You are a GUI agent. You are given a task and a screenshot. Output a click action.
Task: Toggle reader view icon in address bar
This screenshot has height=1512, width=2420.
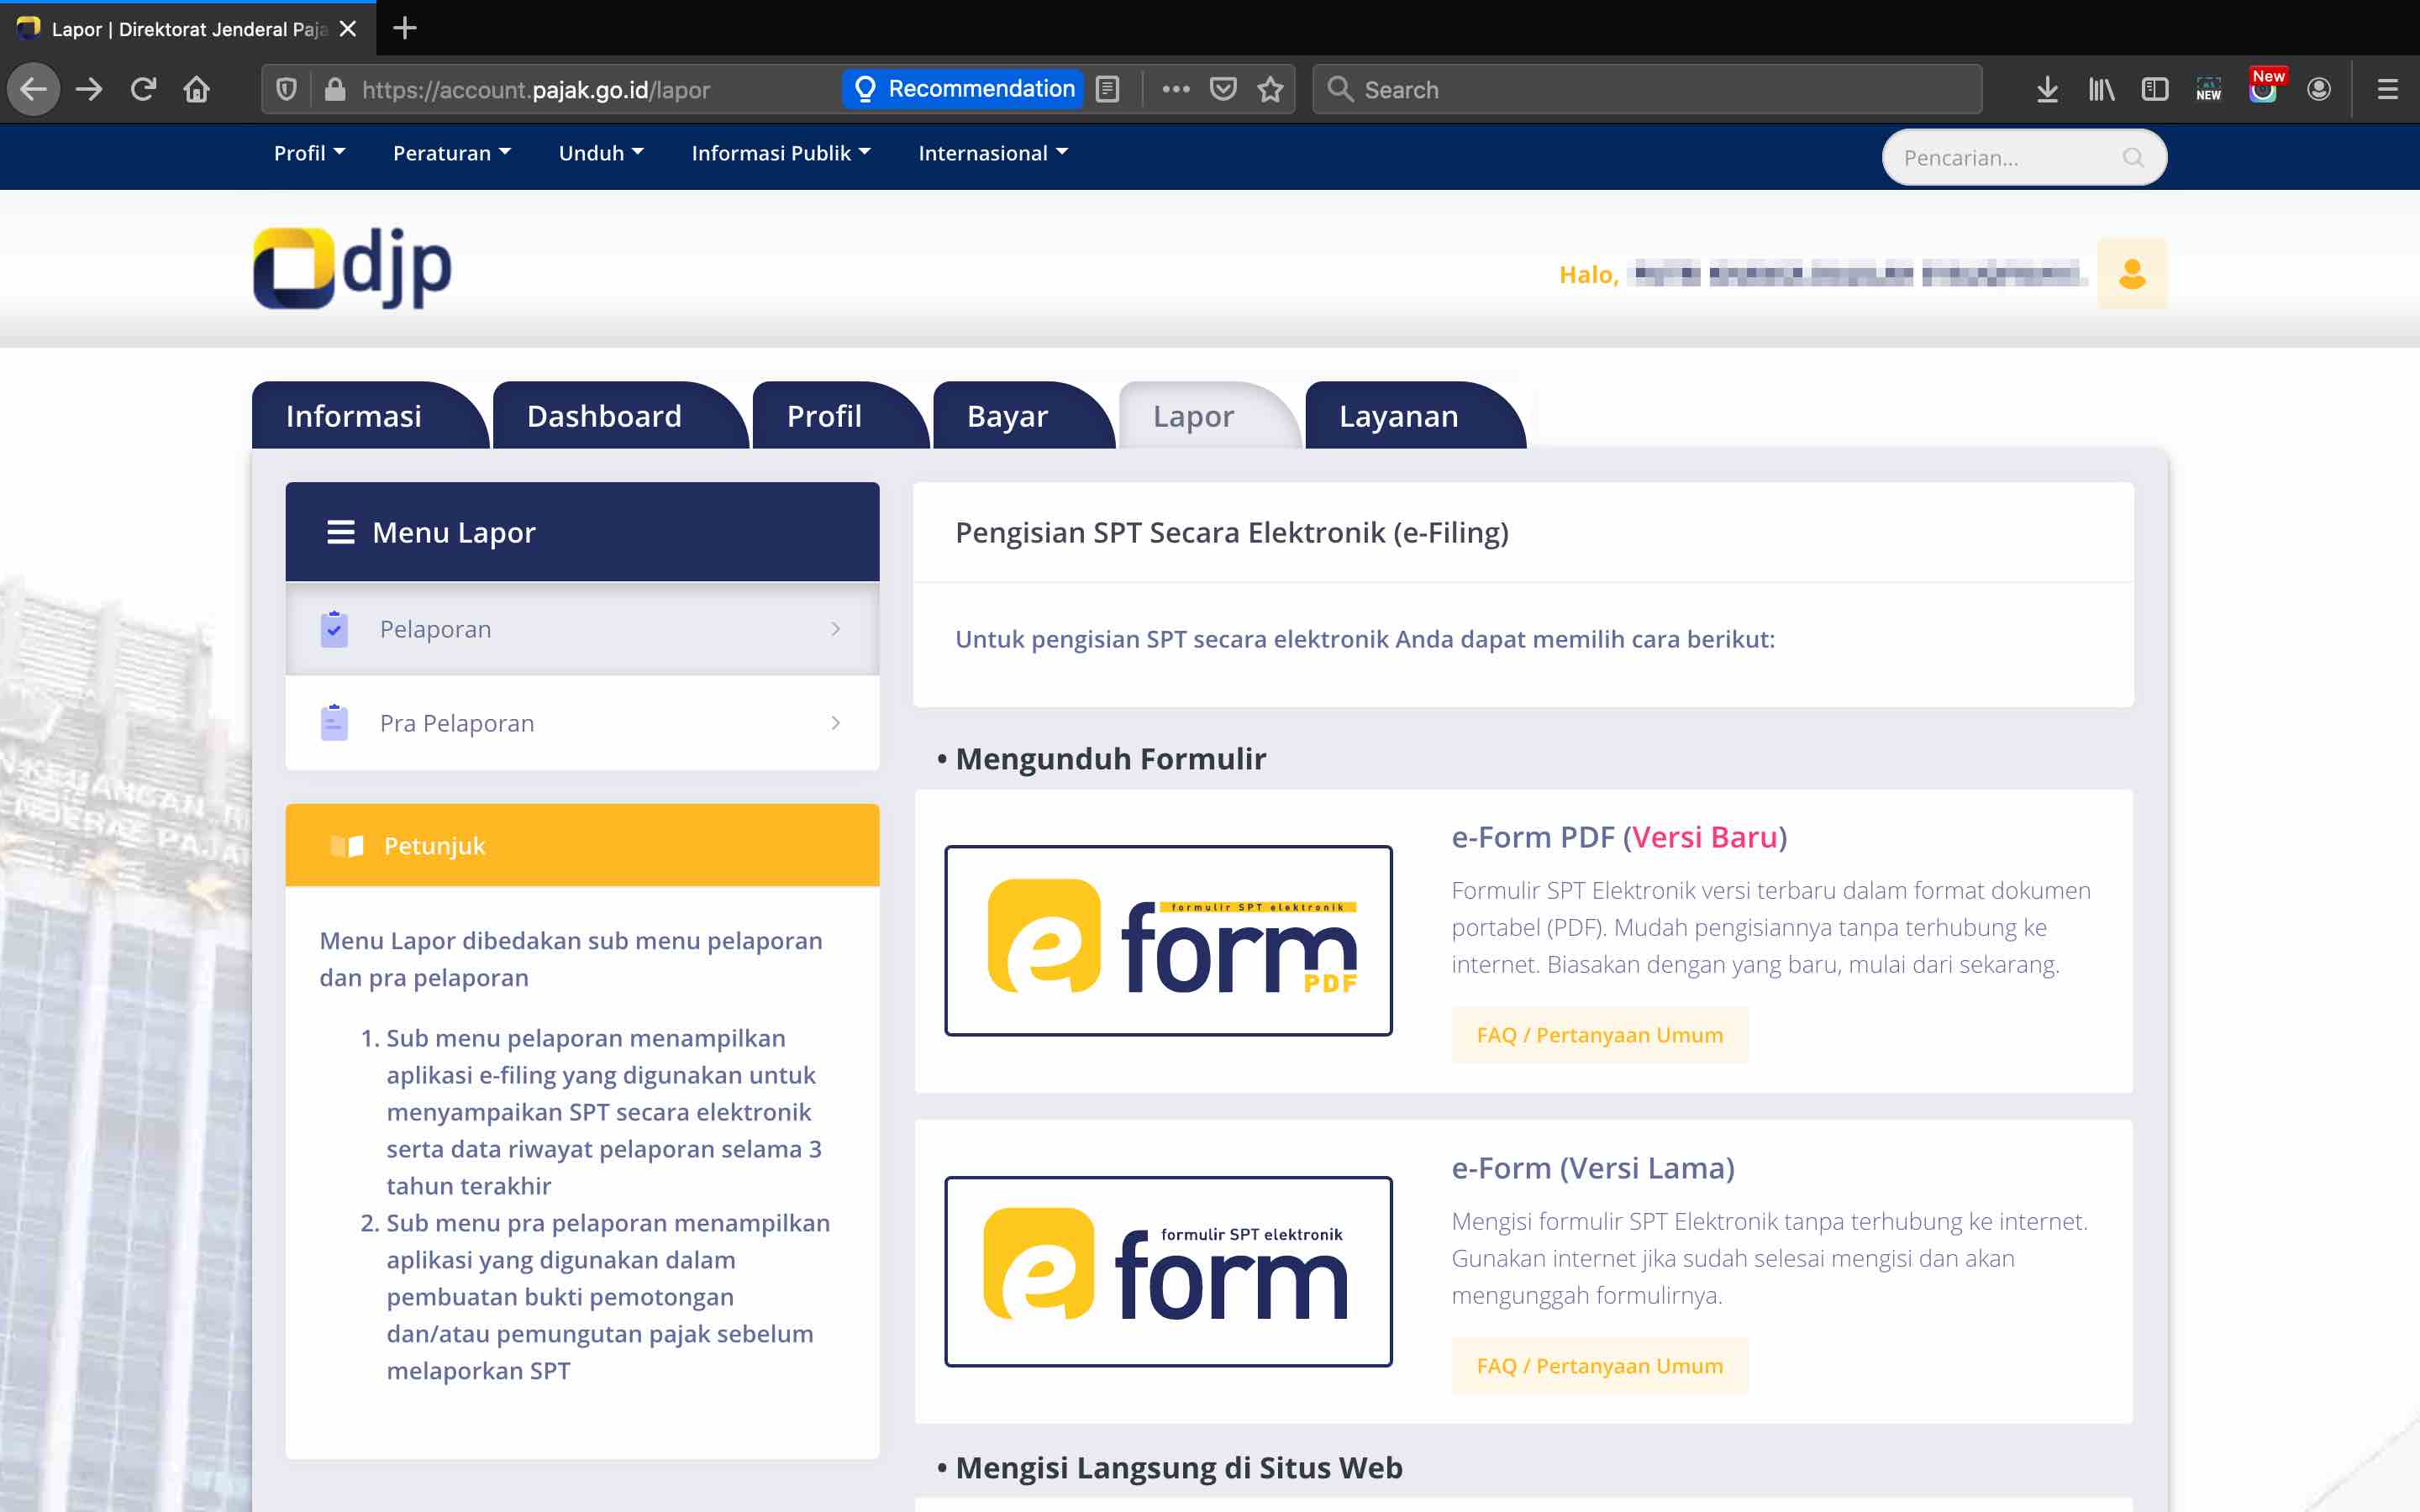point(1107,89)
